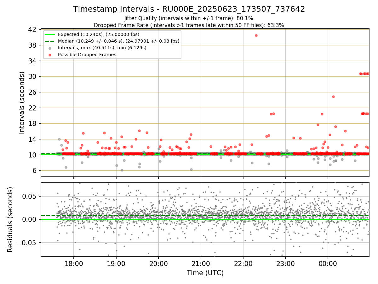Click the 10 y-axis tick label

pos(32,155)
